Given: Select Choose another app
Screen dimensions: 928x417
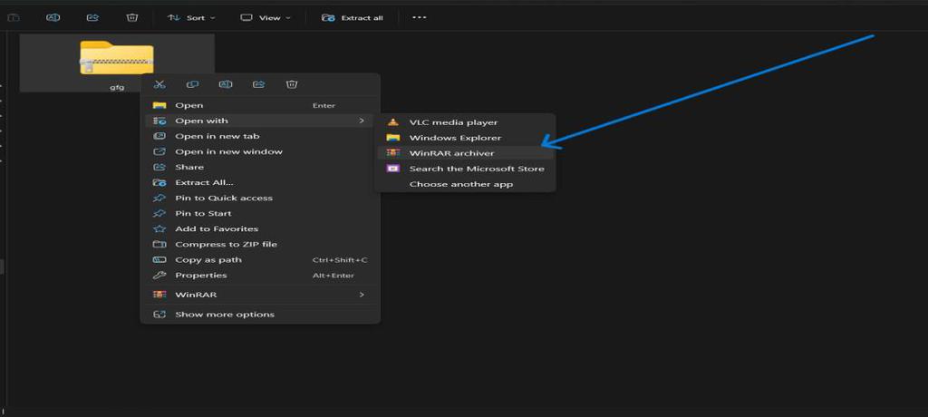Looking at the screenshot, I should pos(465,184).
